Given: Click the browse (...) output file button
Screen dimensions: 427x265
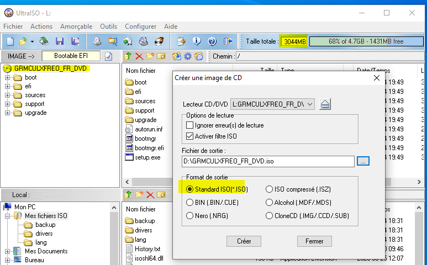Looking at the screenshot, I should pyautogui.click(x=363, y=161).
